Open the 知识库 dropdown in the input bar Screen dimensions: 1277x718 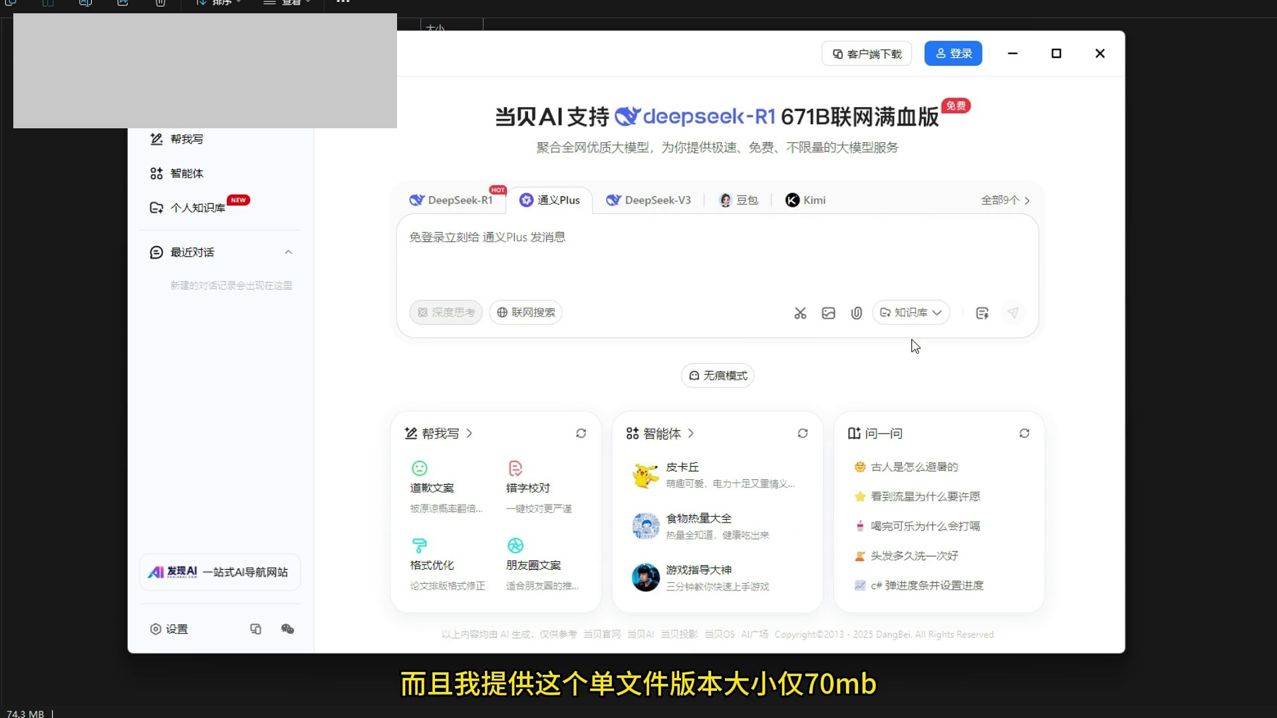[x=911, y=312]
